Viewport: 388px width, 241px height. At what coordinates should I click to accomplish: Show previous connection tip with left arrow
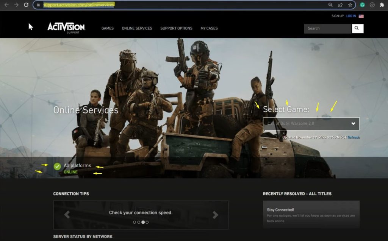[67, 215]
